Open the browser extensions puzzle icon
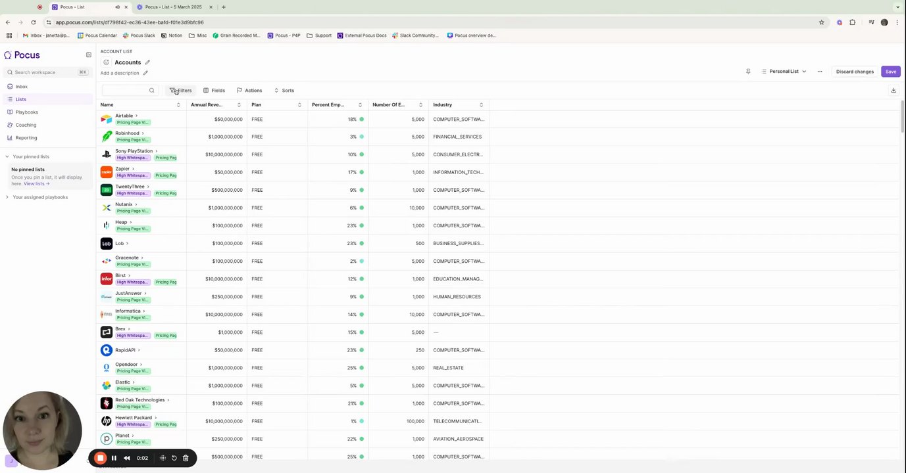The image size is (906, 473). [853, 22]
